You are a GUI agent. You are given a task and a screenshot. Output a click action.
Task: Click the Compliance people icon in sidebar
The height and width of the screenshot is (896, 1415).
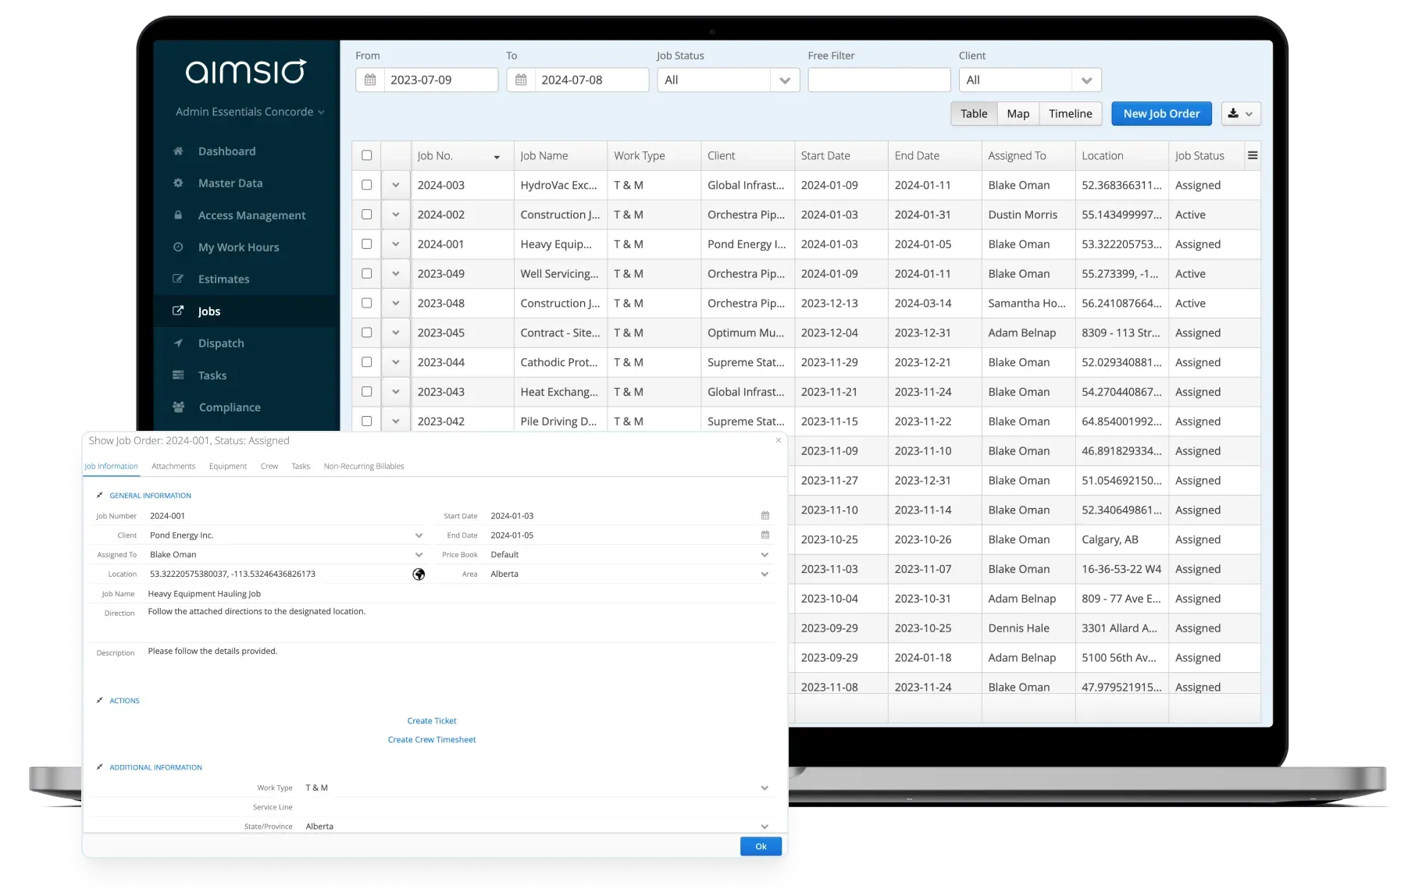click(x=178, y=407)
